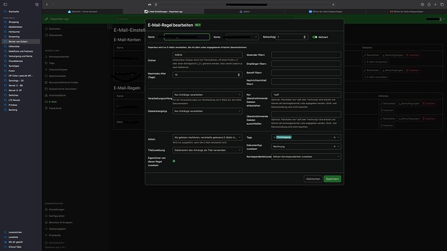Screen dimensions: 447x251
Task: Click the Abbrechen button
Action: pyautogui.click(x=313, y=179)
